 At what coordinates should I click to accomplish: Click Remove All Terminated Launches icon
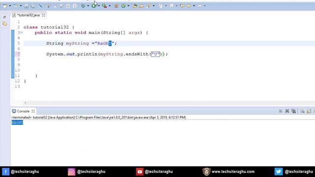pos(293,111)
